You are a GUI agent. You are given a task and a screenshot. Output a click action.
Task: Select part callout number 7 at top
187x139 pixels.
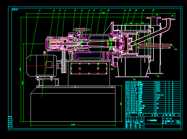(x=89, y=10)
